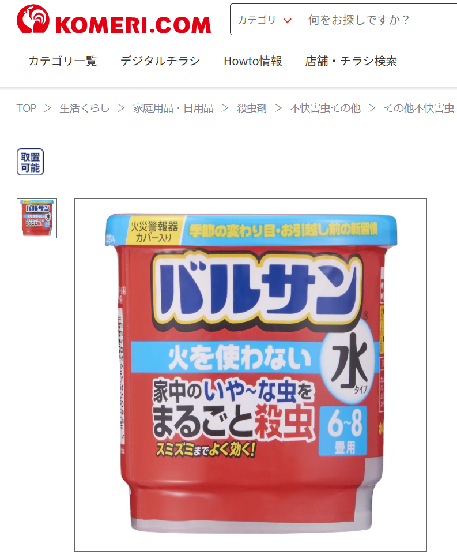The height and width of the screenshot is (558, 457).
Task: Click the 取置可能 badge icon
Action: (30, 162)
